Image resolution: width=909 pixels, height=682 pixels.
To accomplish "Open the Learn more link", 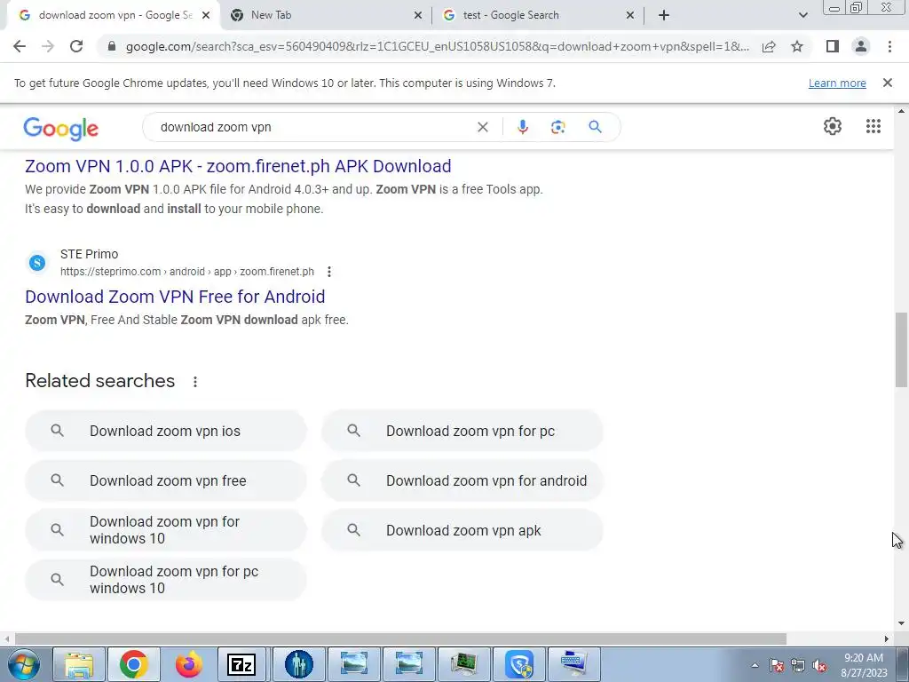I will pos(837,83).
